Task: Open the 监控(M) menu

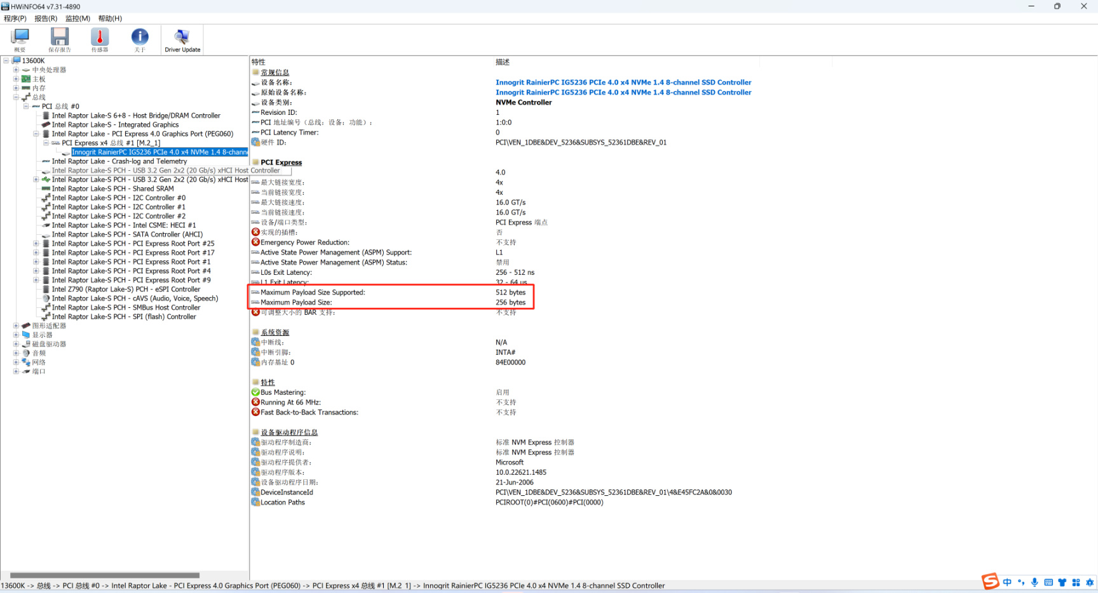Action: tap(78, 18)
